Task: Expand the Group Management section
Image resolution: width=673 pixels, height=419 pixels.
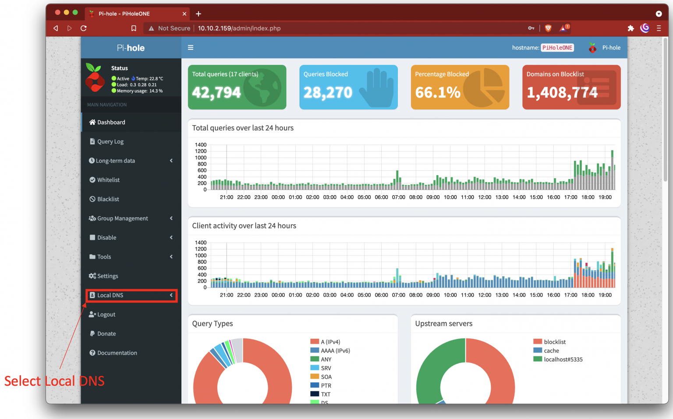Action: [x=121, y=218]
